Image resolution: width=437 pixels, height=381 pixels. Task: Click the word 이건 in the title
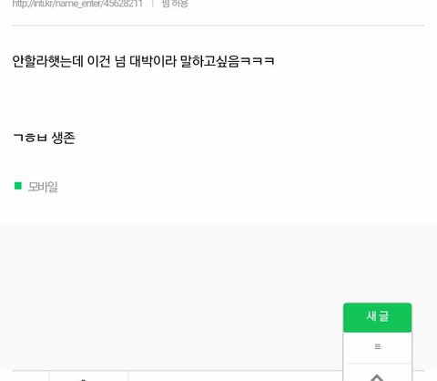tap(98, 61)
